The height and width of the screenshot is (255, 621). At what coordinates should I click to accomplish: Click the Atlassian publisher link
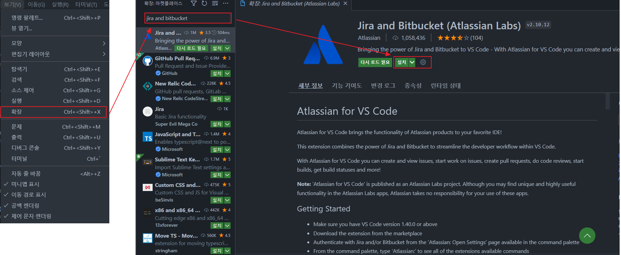coord(369,38)
